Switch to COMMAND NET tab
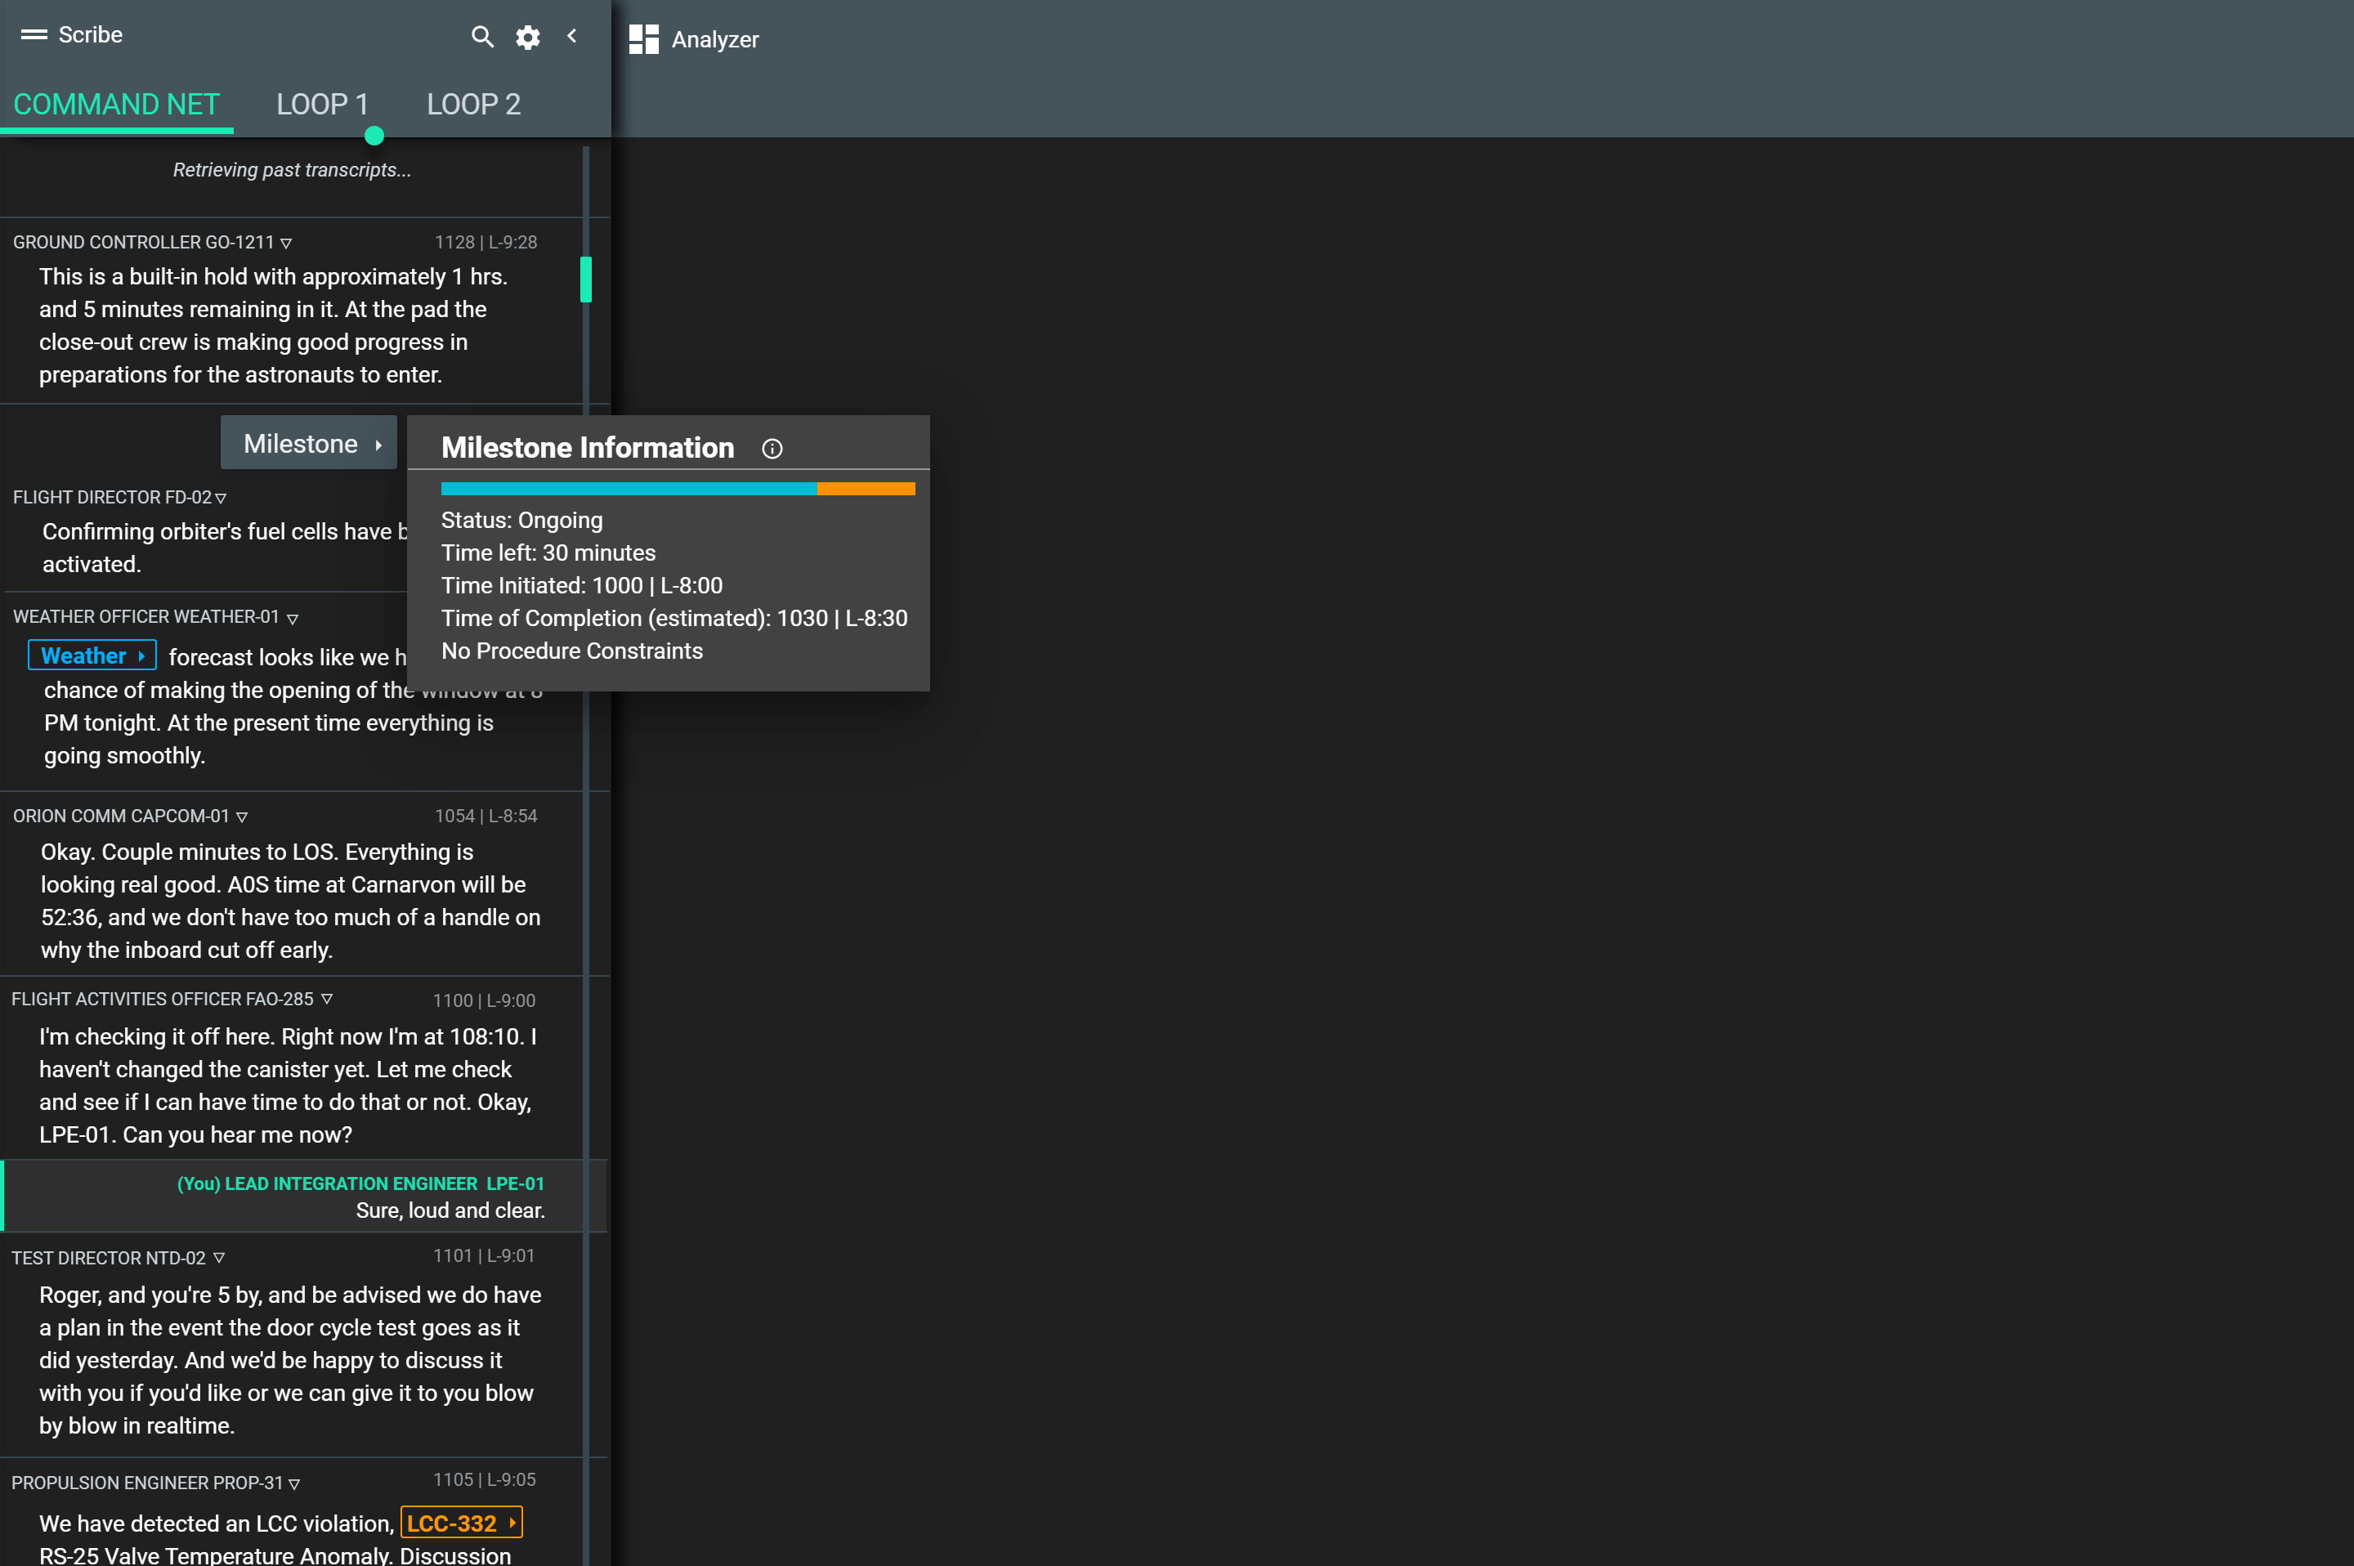The width and height of the screenshot is (2354, 1566). point(115,105)
